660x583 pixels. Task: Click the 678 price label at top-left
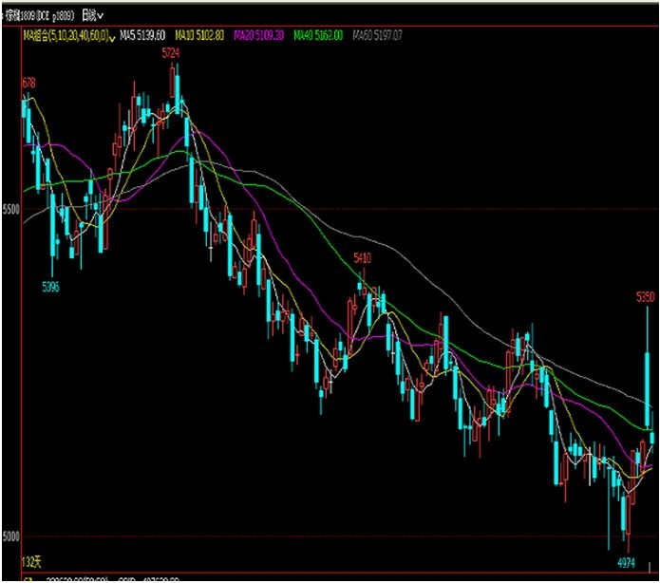(28, 83)
